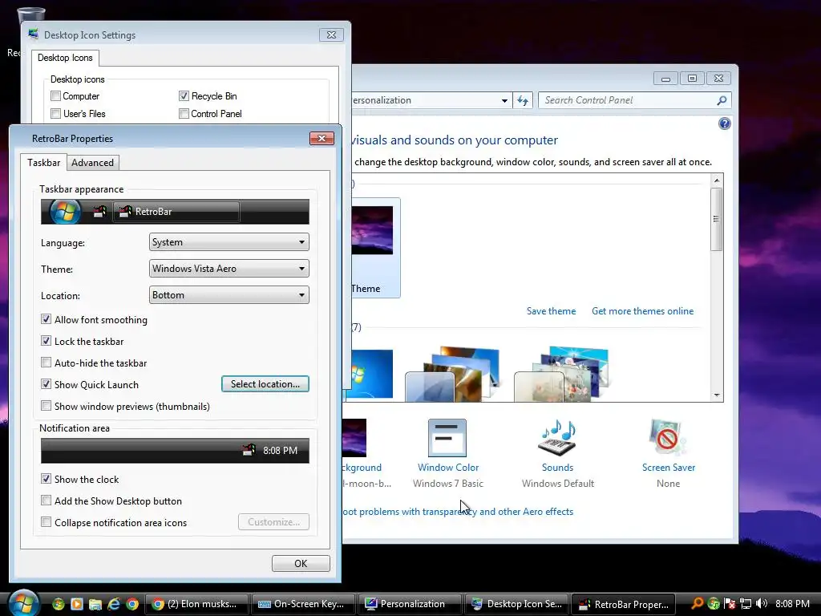Viewport: 821px width, 616px height.
Task: Uncheck Recycle Bin in Desktop Icon Settings
Action: 184,96
